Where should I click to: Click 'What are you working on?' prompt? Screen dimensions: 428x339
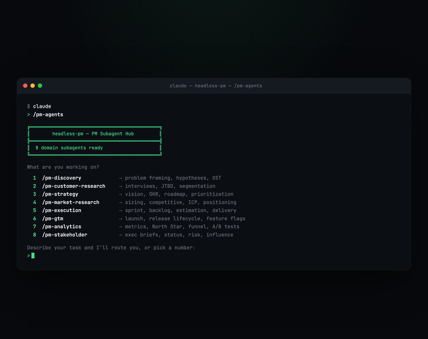pos(63,167)
